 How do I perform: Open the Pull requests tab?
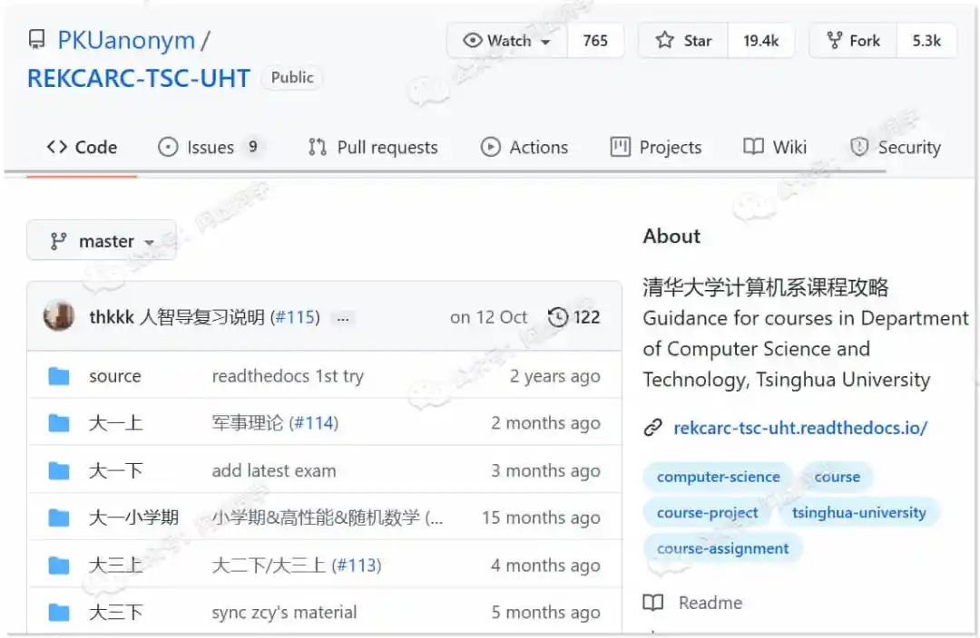pyautogui.click(x=373, y=148)
